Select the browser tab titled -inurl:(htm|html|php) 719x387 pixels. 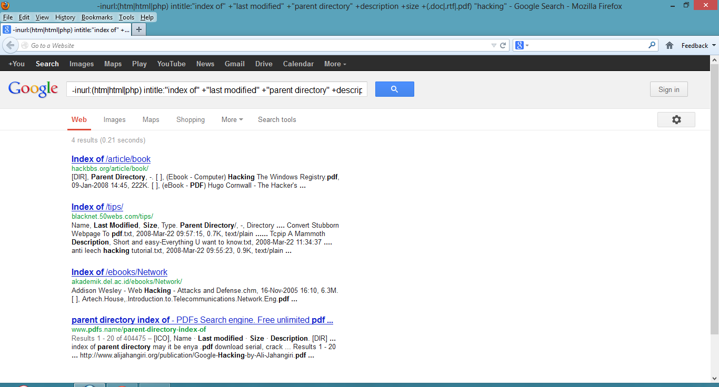pos(66,29)
